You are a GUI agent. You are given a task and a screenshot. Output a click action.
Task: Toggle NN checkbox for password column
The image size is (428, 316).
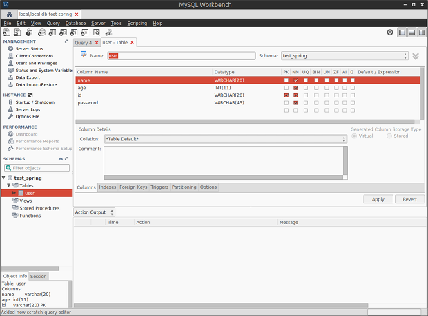[x=295, y=103]
